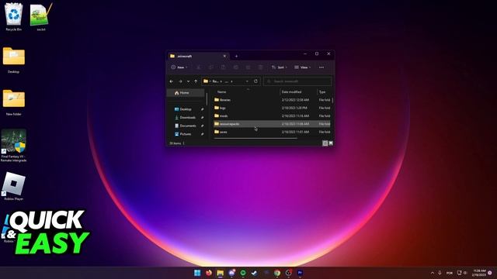Go forward with the forward arrow

pyautogui.click(x=180, y=81)
